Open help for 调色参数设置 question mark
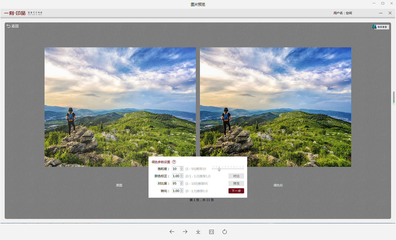 174,162
